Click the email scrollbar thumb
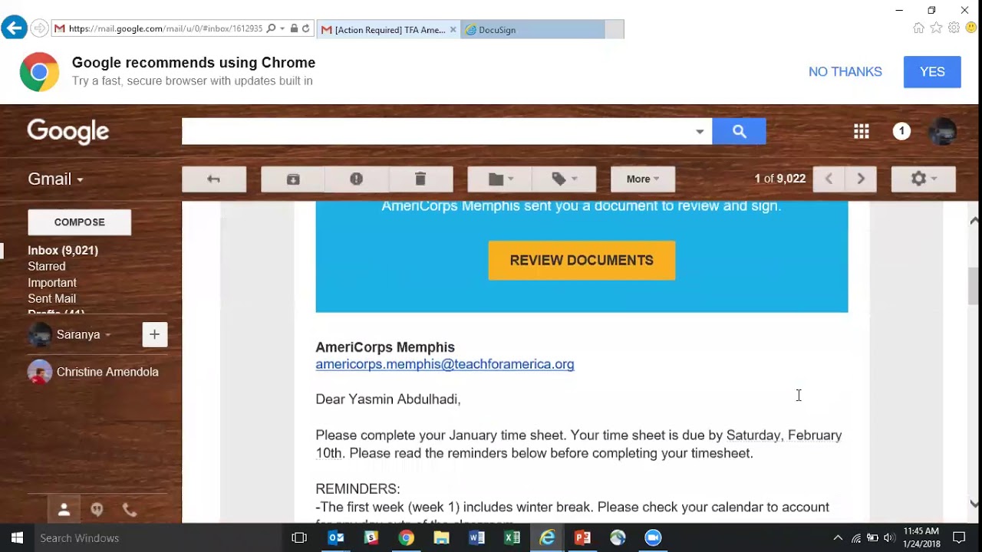 tap(974, 286)
